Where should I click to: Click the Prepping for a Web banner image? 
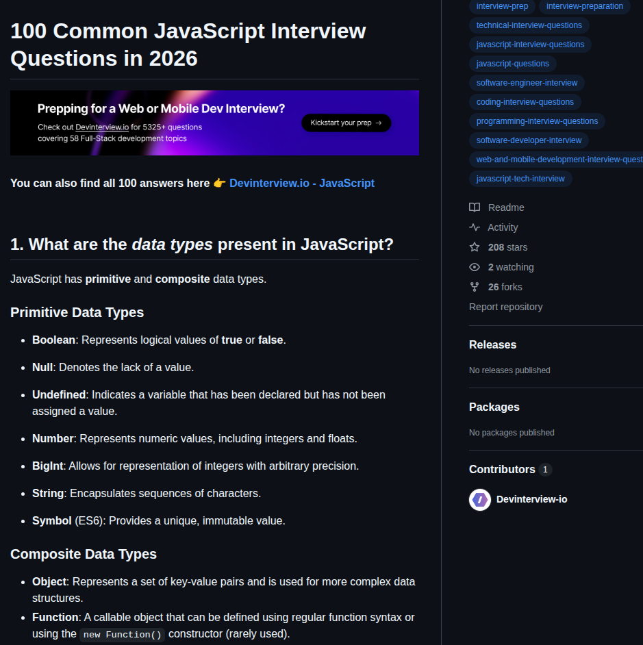[x=214, y=123]
